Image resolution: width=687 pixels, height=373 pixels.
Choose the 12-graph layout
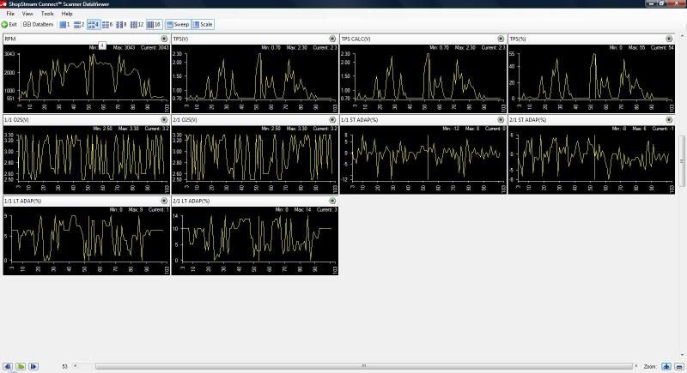point(136,24)
